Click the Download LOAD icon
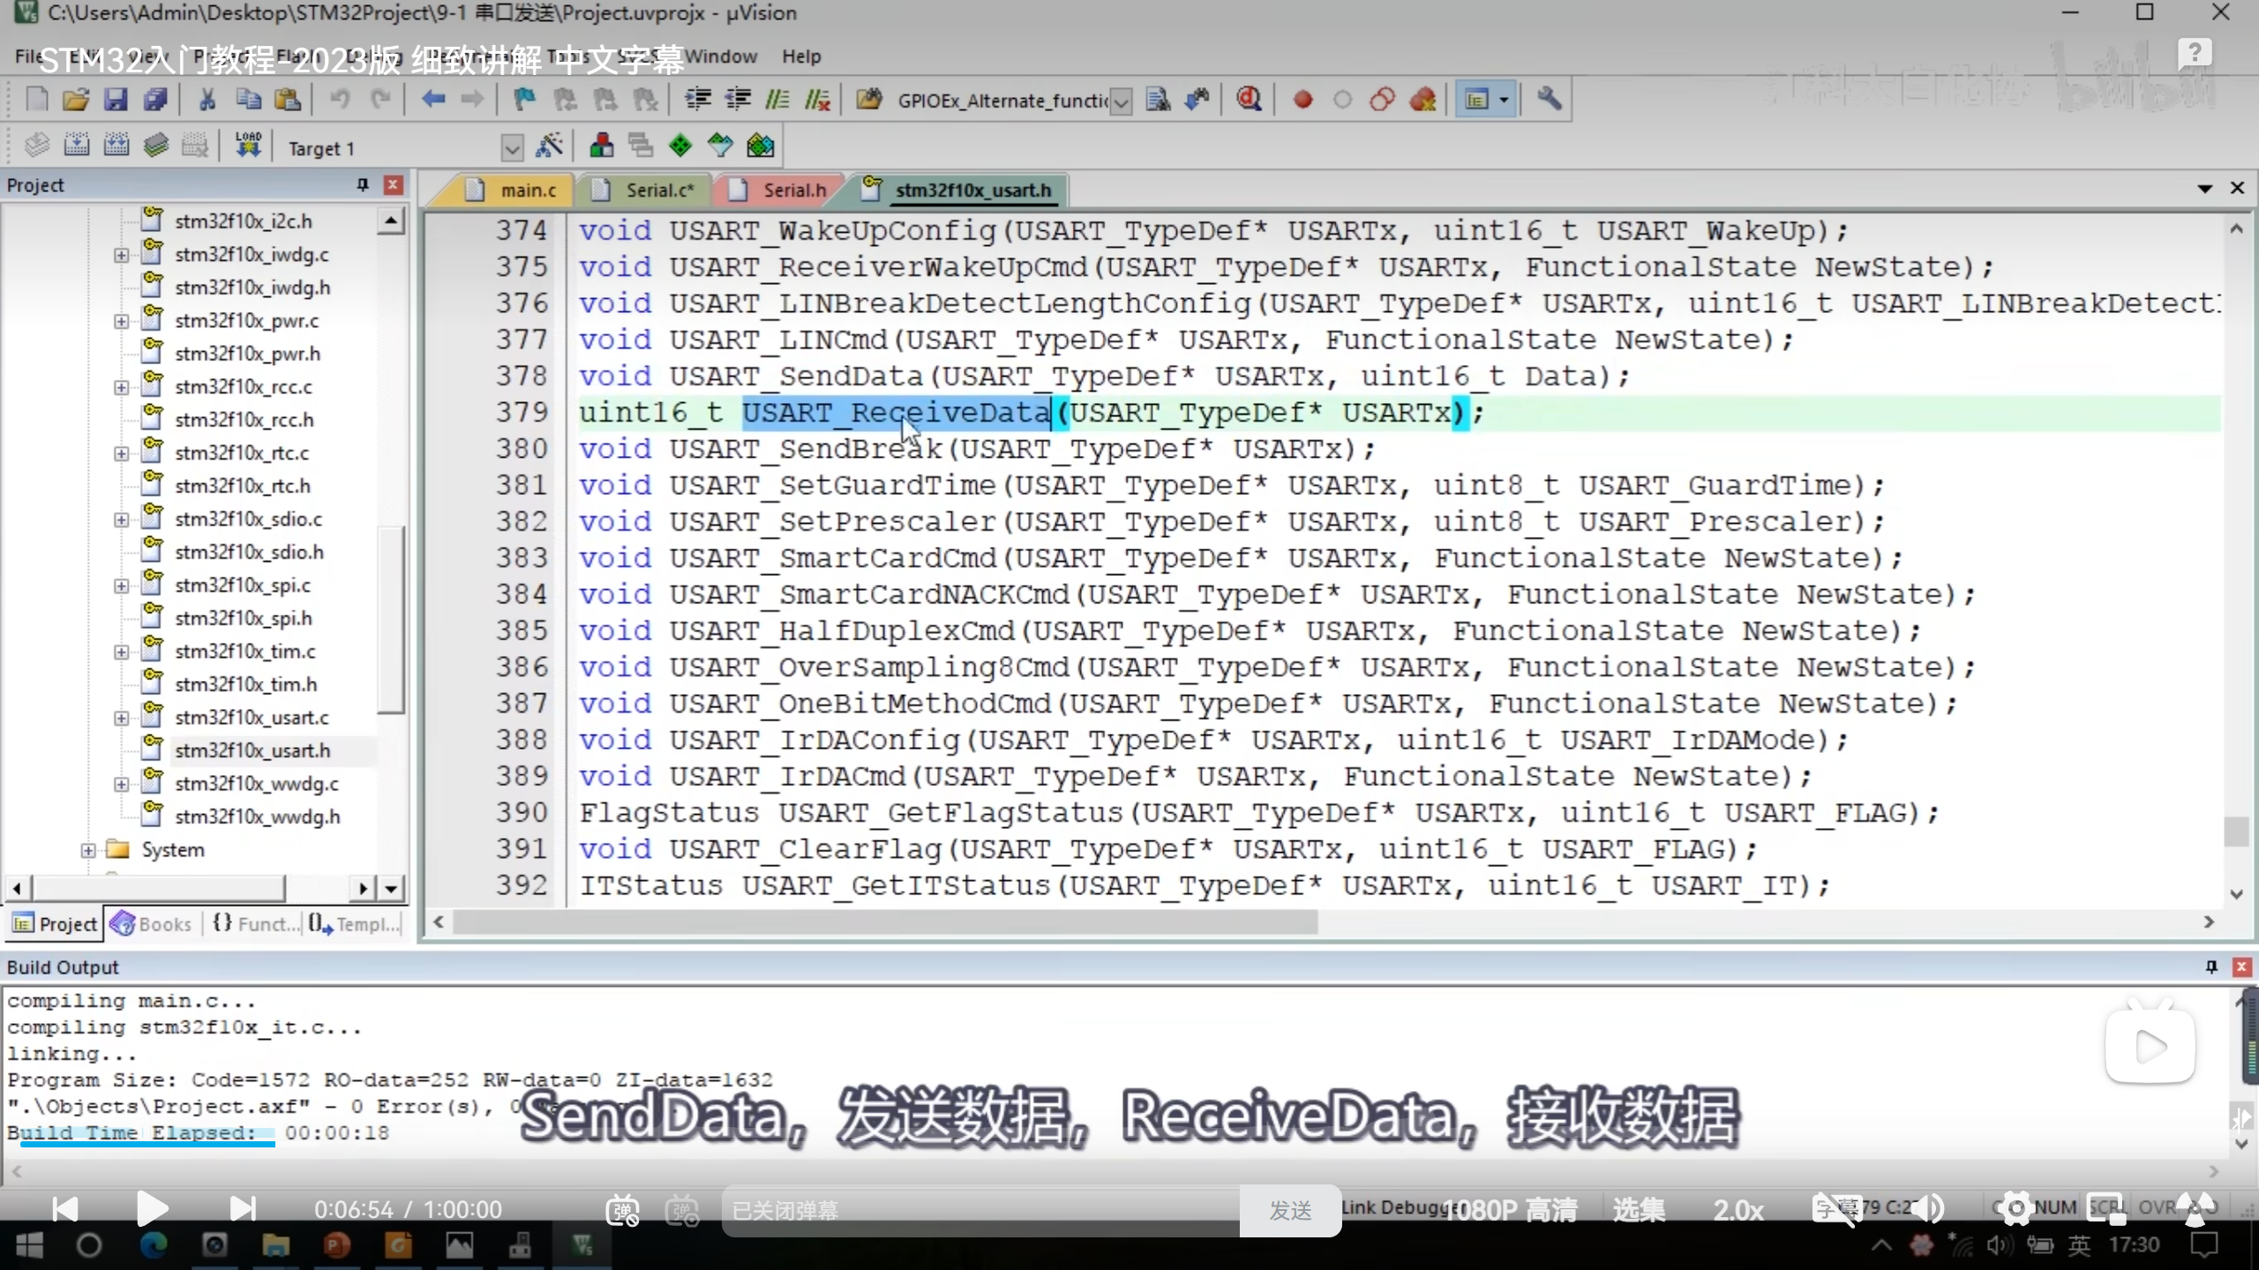 point(248,146)
